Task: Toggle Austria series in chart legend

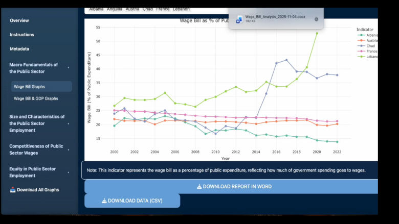Action: tap(367, 40)
